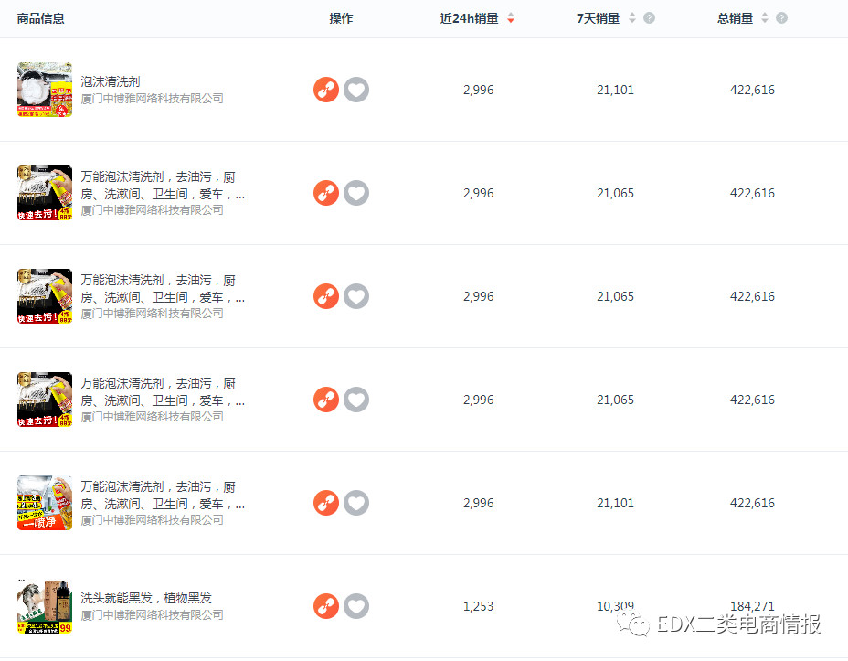848x661 pixels.
Task: Select the 商品信息 column header
Action: click(x=41, y=18)
